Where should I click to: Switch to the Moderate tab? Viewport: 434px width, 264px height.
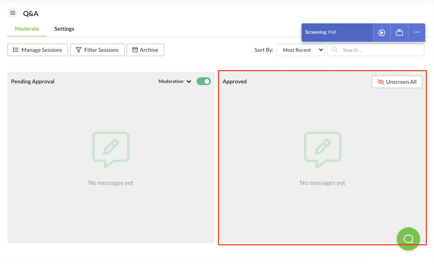[x=27, y=29]
